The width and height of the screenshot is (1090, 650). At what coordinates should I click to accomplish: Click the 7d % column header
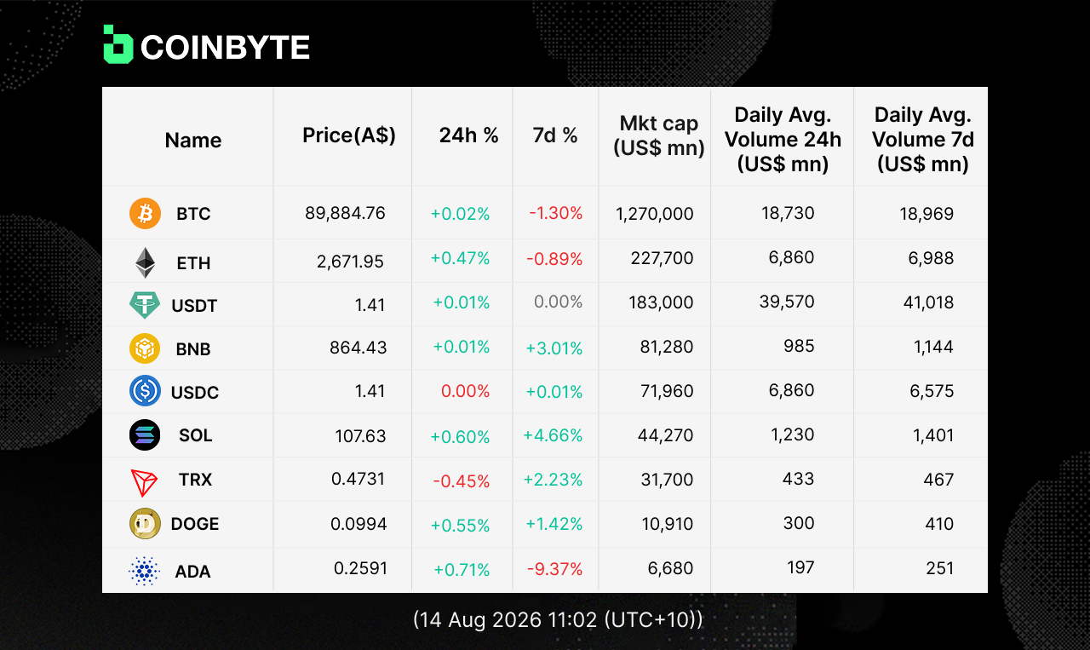555,135
